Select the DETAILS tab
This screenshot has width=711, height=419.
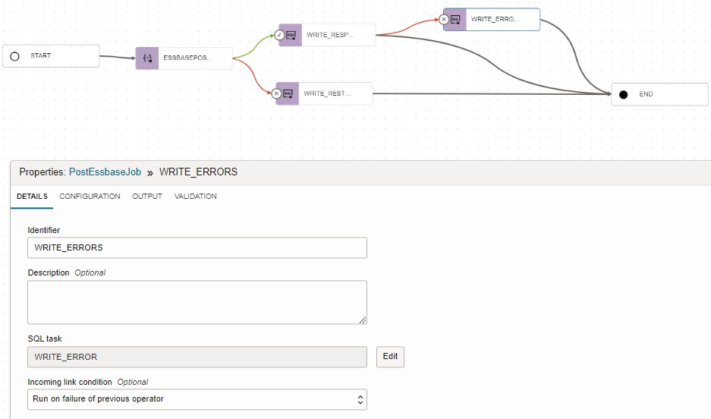(x=32, y=197)
